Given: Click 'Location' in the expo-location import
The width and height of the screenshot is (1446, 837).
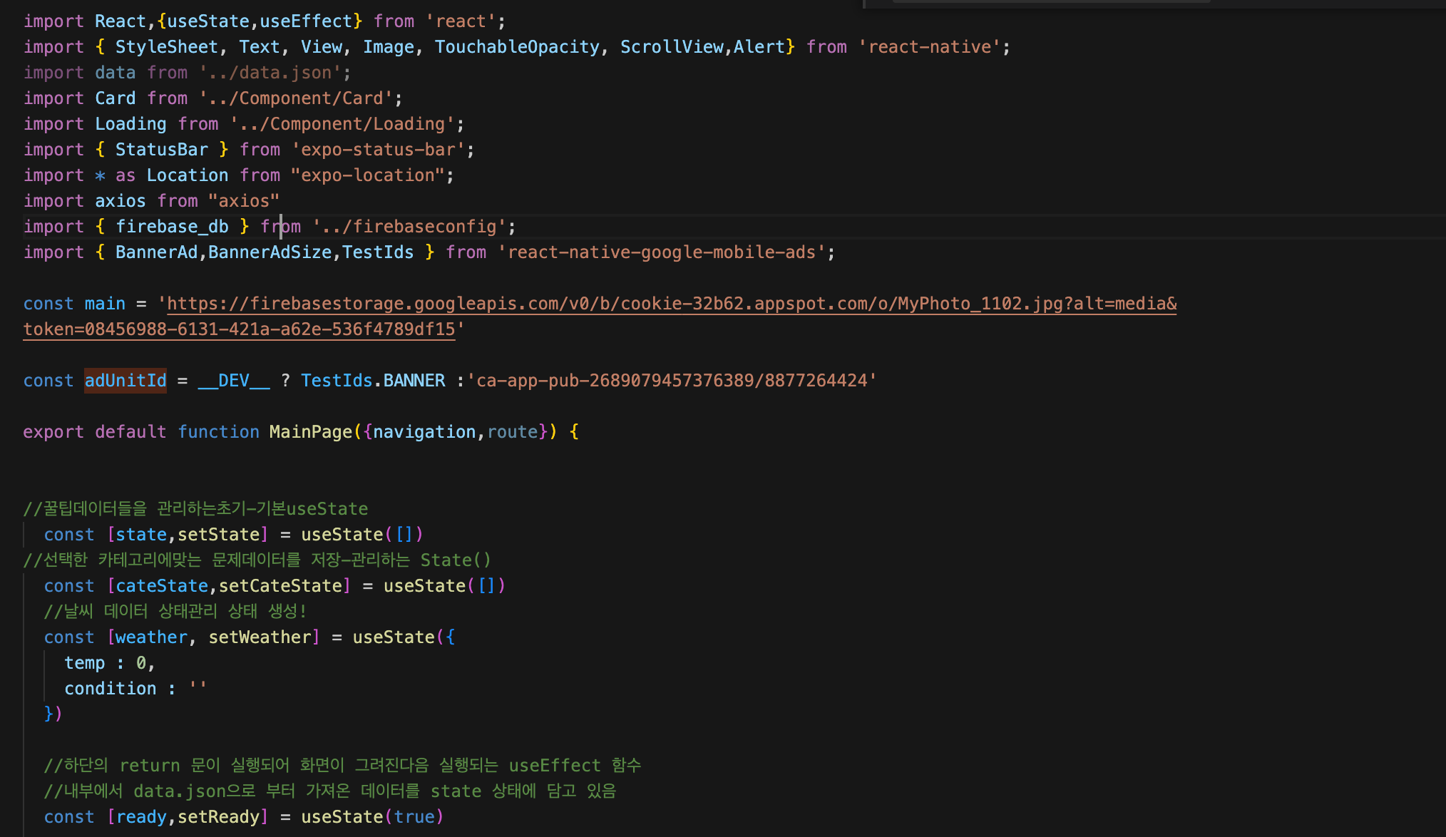Looking at the screenshot, I should tap(188, 175).
